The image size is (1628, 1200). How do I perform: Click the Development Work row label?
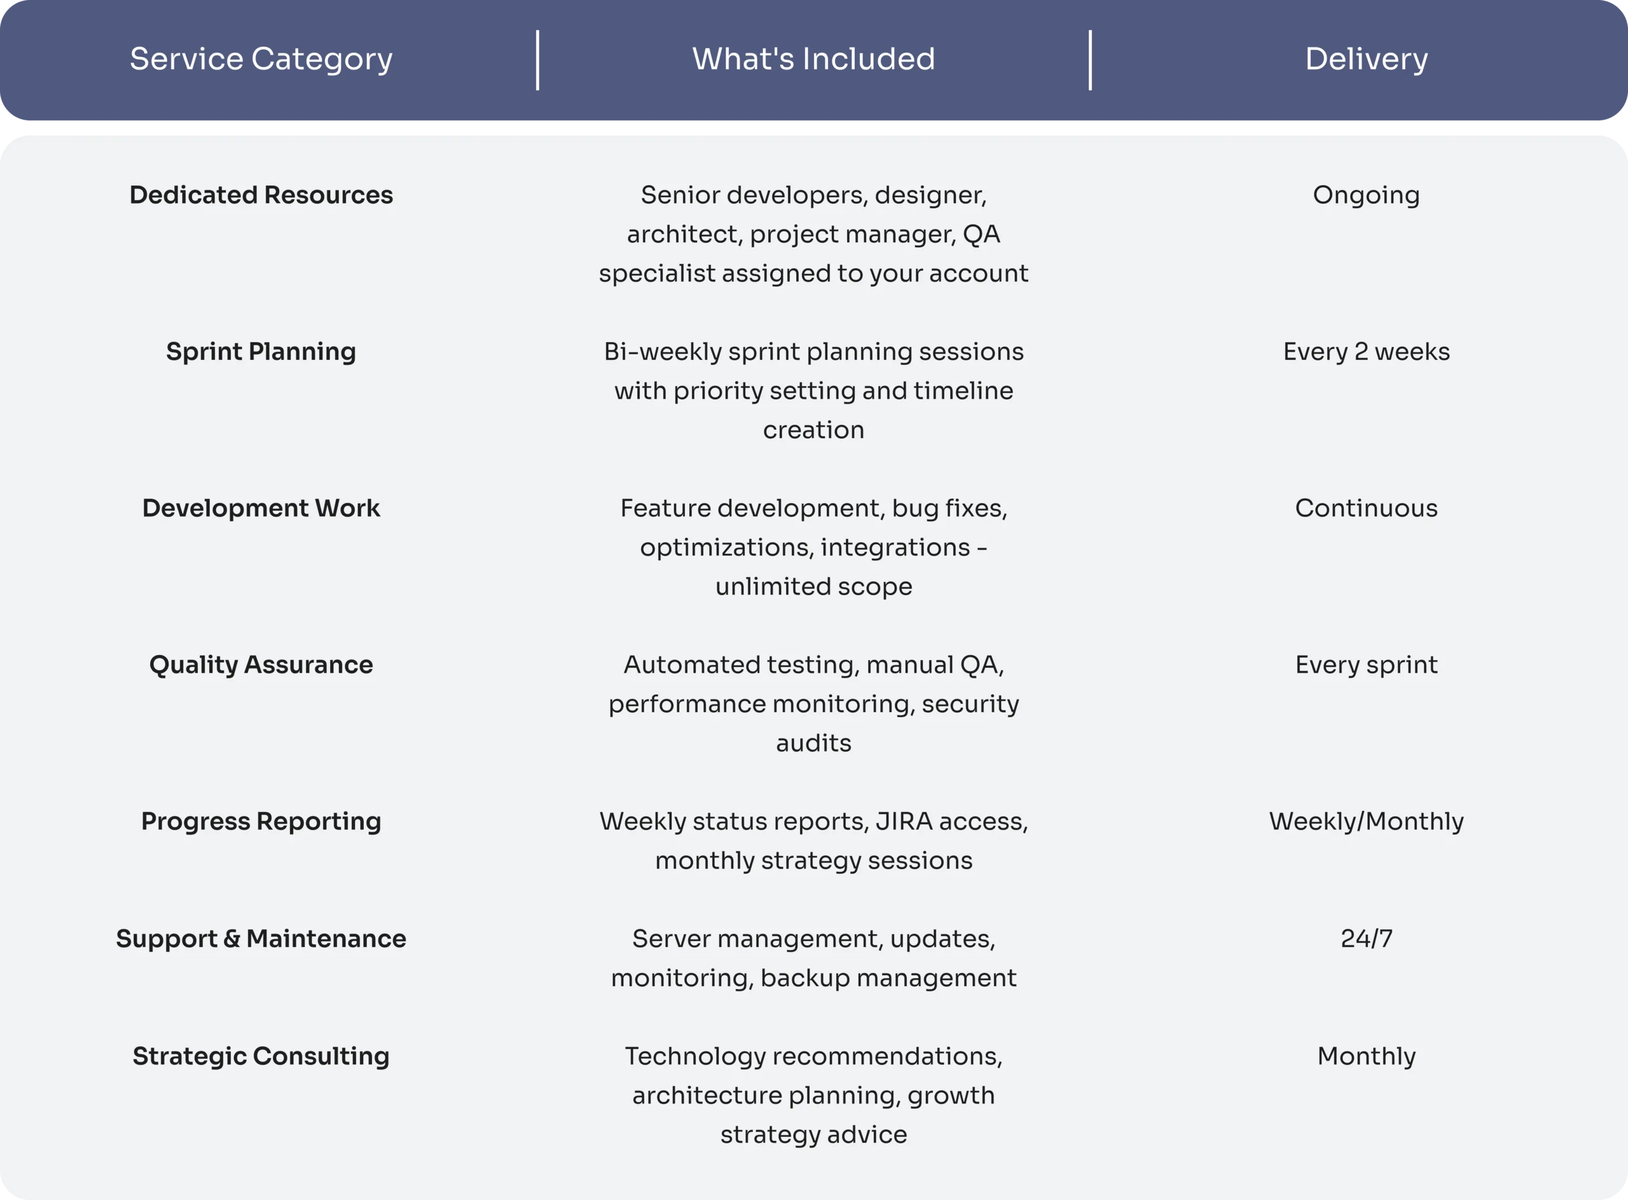(261, 507)
